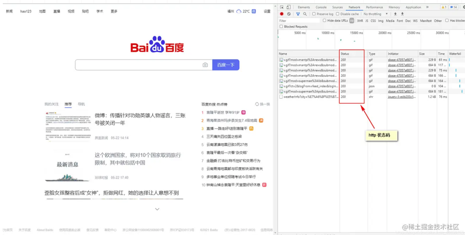Open the blue messages badge showing 14

[454, 7]
